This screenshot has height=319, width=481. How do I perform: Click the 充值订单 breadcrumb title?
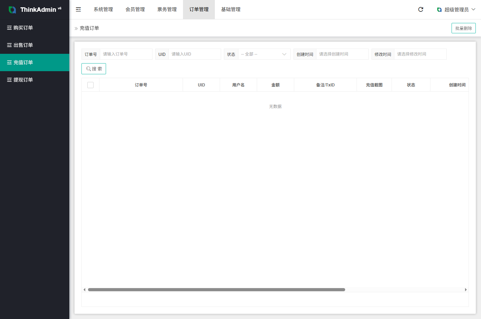point(89,28)
